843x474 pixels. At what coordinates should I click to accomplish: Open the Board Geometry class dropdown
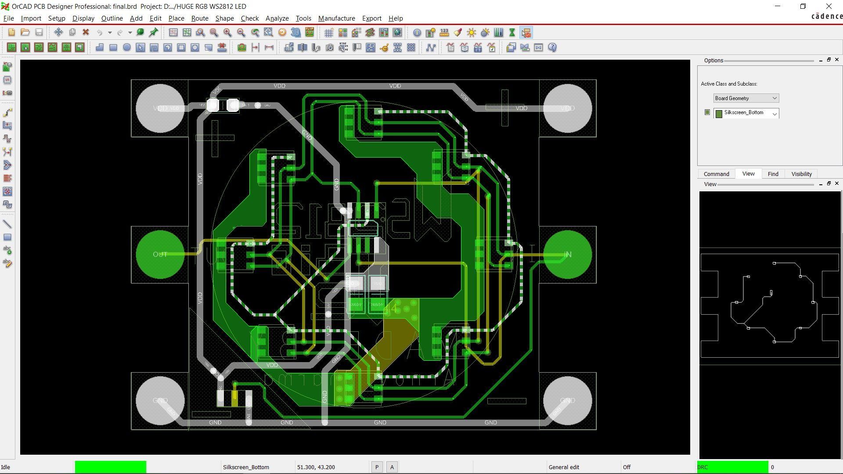[x=774, y=98]
